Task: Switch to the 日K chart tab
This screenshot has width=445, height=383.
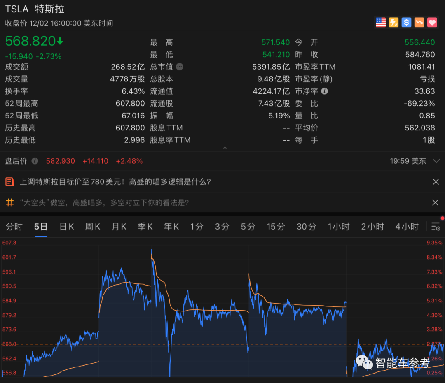Action: pyautogui.click(x=67, y=227)
